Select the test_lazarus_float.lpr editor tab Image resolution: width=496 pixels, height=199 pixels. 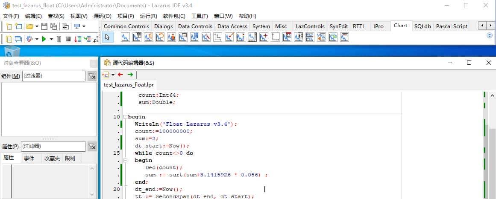coord(129,84)
